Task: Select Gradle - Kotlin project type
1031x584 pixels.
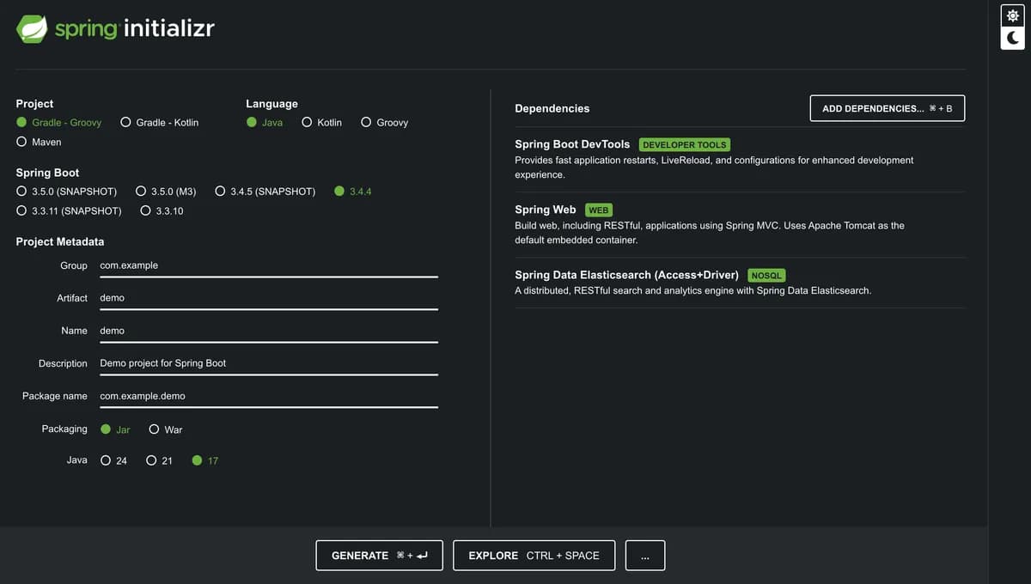Action: (x=159, y=123)
